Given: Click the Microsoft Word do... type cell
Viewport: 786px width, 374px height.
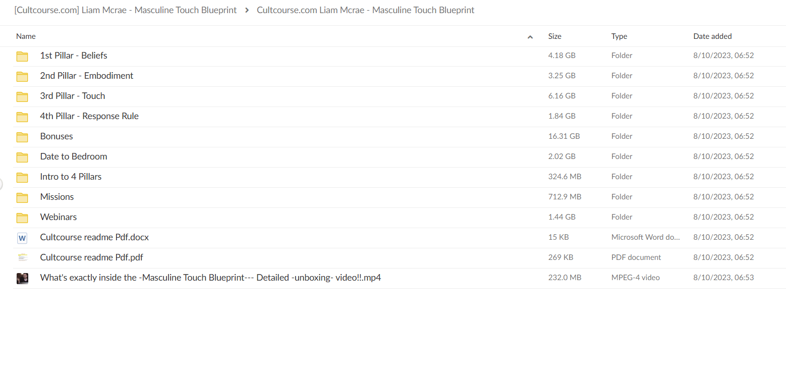Looking at the screenshot, I should 645,237.
